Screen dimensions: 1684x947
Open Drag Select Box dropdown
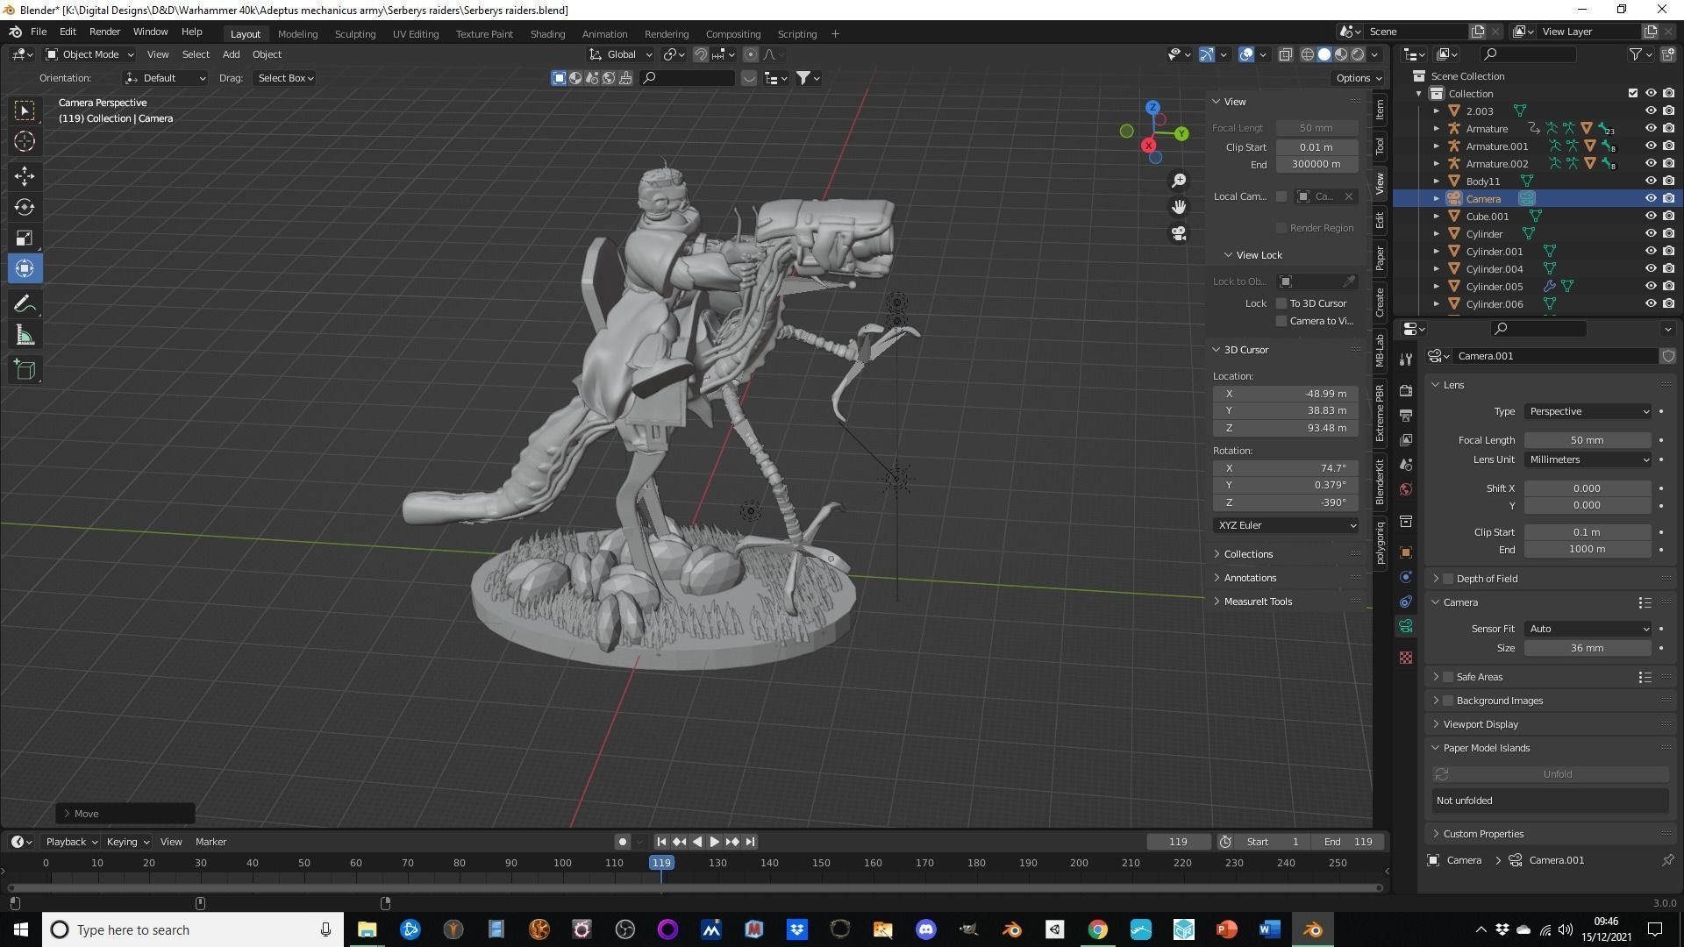click(286, 78)
